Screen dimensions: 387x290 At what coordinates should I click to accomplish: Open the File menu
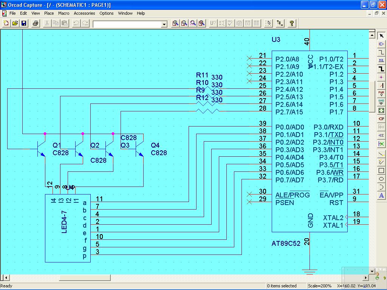point(12,13)
